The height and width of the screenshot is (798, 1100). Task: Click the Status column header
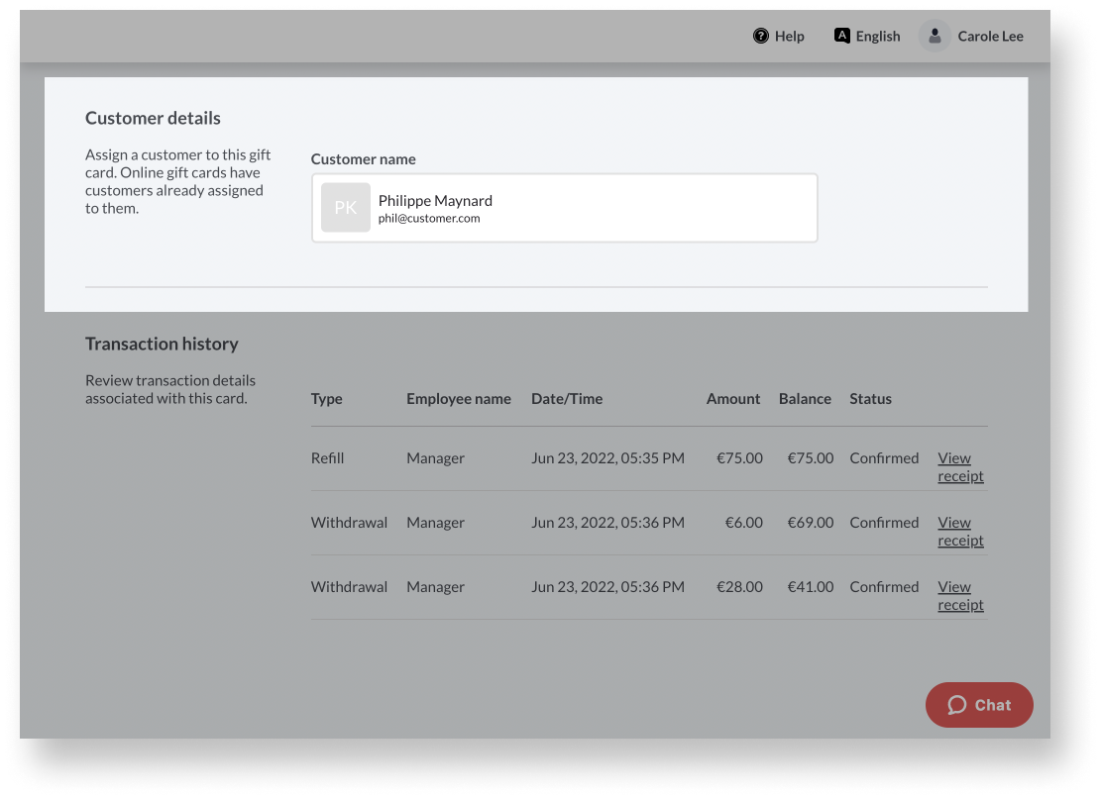pos(870,399)
